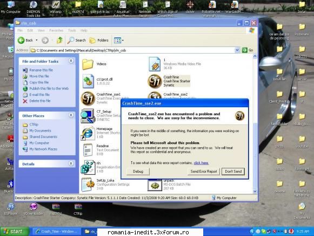Select the CrashTime Starter icon
The height and width of the screenshot is (236, 314).
click(155, 81)
